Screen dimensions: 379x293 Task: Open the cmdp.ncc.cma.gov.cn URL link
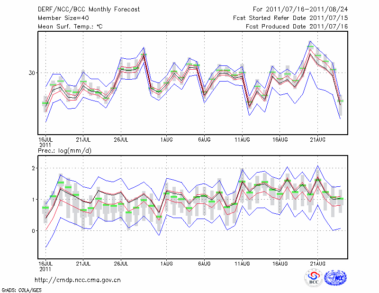(x=78, y=280)
